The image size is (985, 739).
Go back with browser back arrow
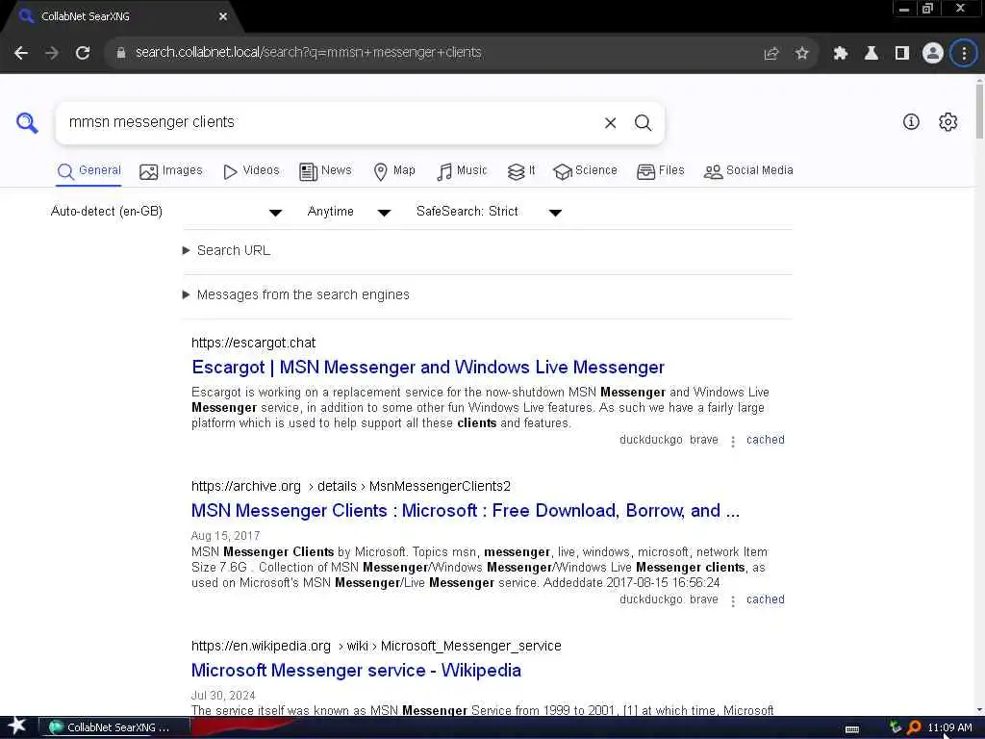pyautogui.click(x=21, y=54)
